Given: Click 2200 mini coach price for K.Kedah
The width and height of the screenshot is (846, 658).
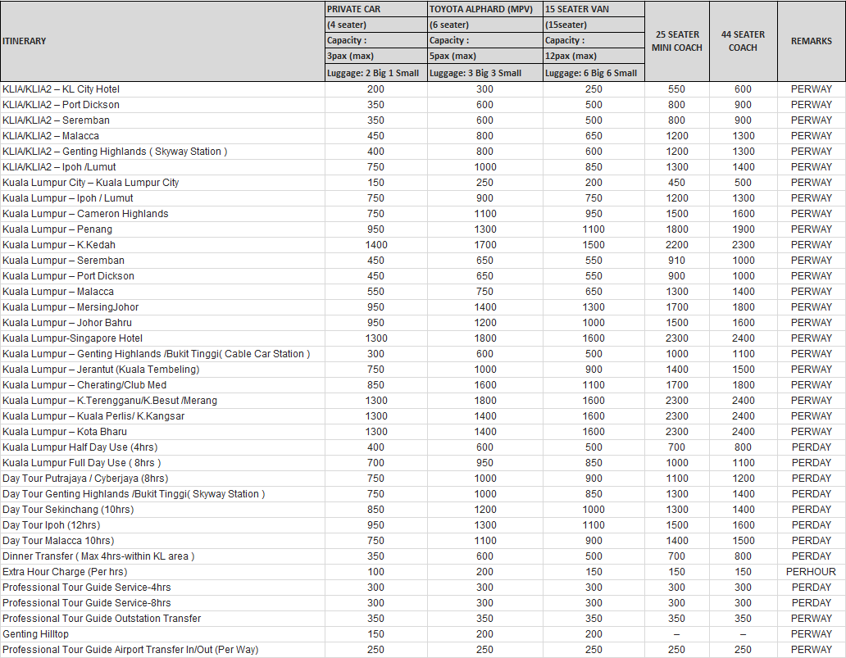Looking at the screenshot, I should (x=676, y=245).
